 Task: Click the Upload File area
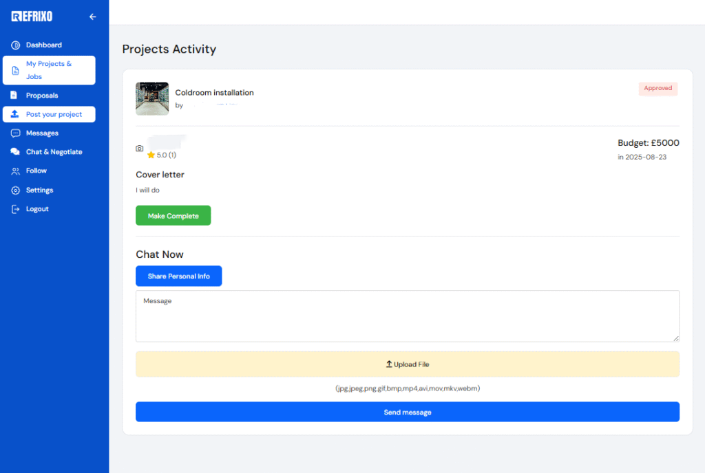(x=407, y=364)
